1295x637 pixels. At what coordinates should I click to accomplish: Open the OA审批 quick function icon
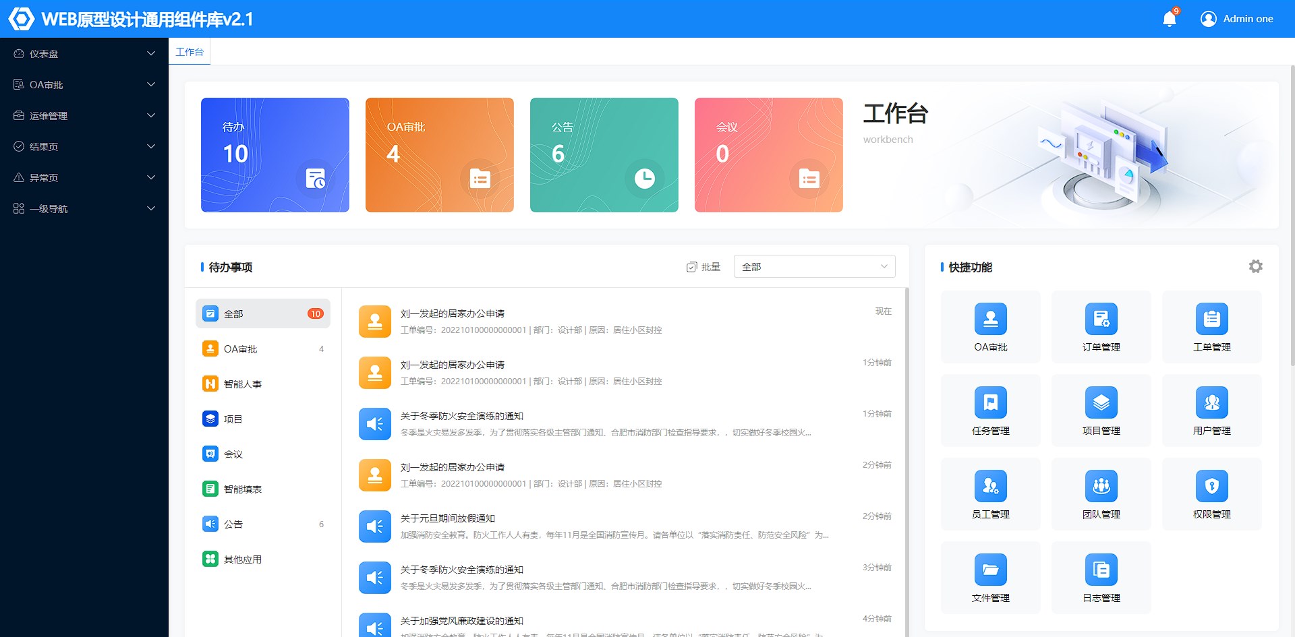coord(990,320)
